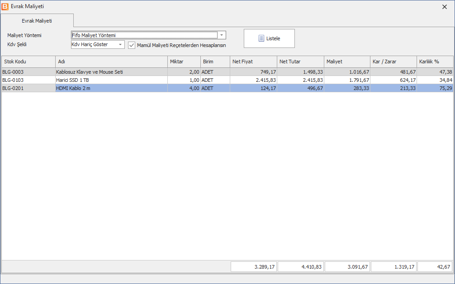455x284 pixels.
Task: Click the Birim column header
Action: coord(215,62)
